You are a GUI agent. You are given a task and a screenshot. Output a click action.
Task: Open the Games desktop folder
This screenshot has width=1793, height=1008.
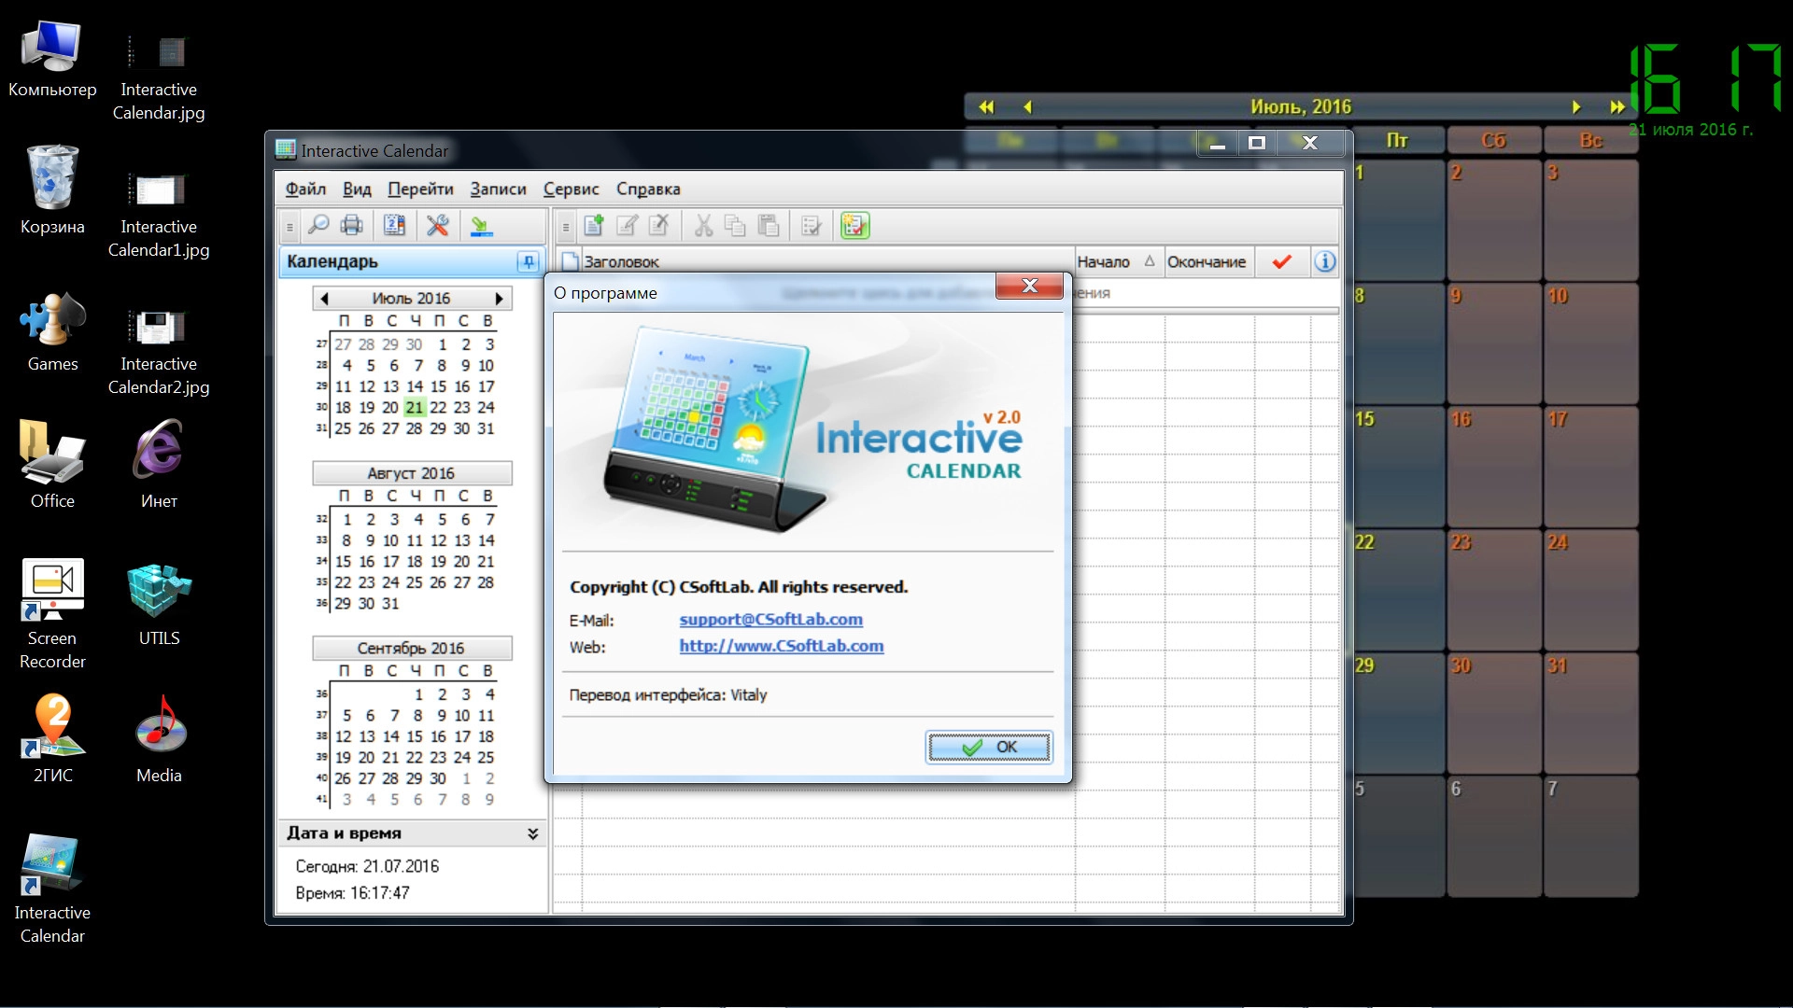52,331
